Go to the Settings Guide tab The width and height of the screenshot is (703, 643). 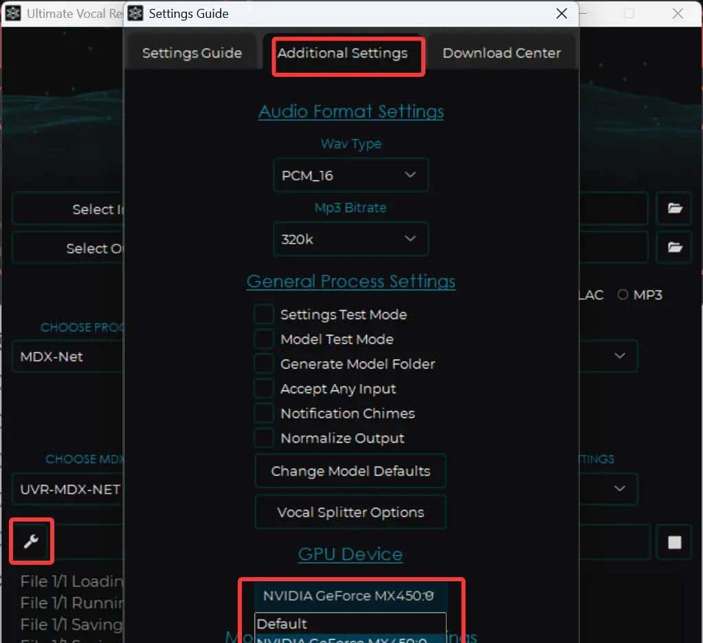192,53
